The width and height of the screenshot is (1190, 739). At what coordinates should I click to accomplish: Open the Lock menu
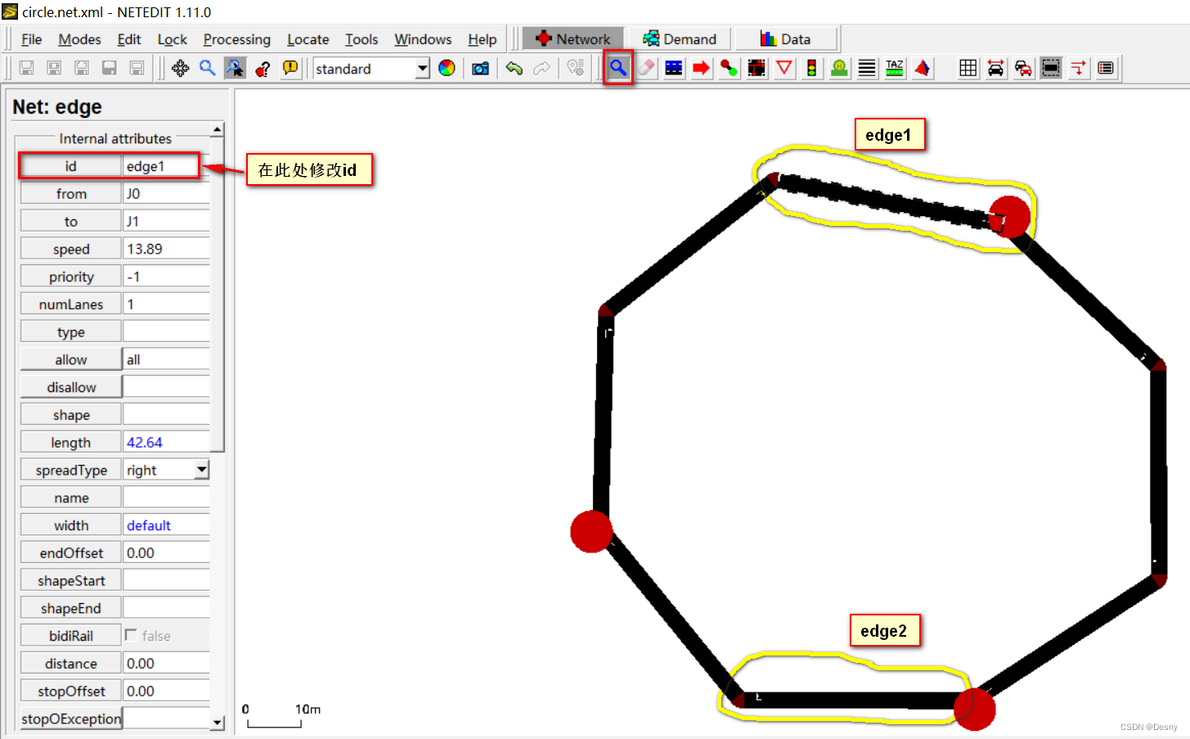coord(172,39)
